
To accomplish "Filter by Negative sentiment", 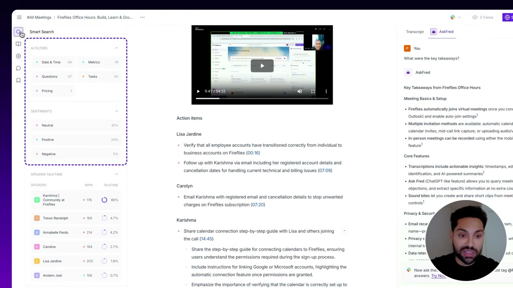I will (76, 154).
